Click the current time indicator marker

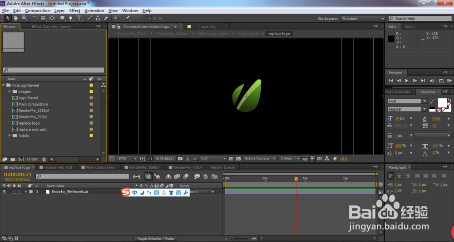(296, 179)
